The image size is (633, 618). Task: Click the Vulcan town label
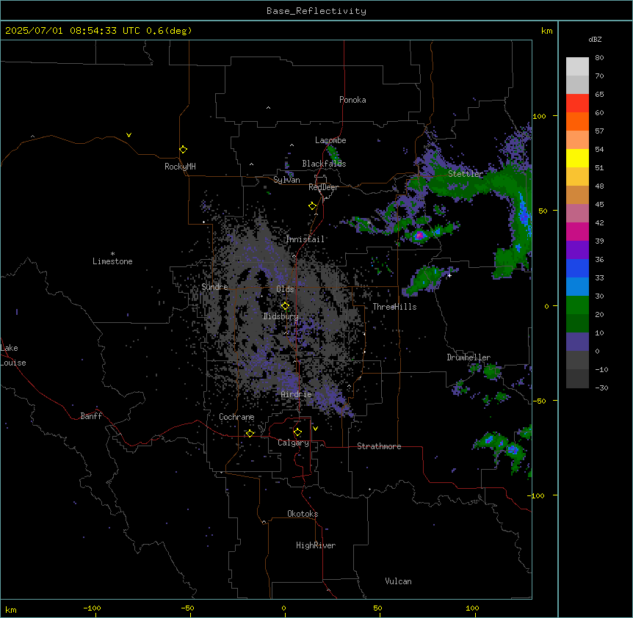399,581
